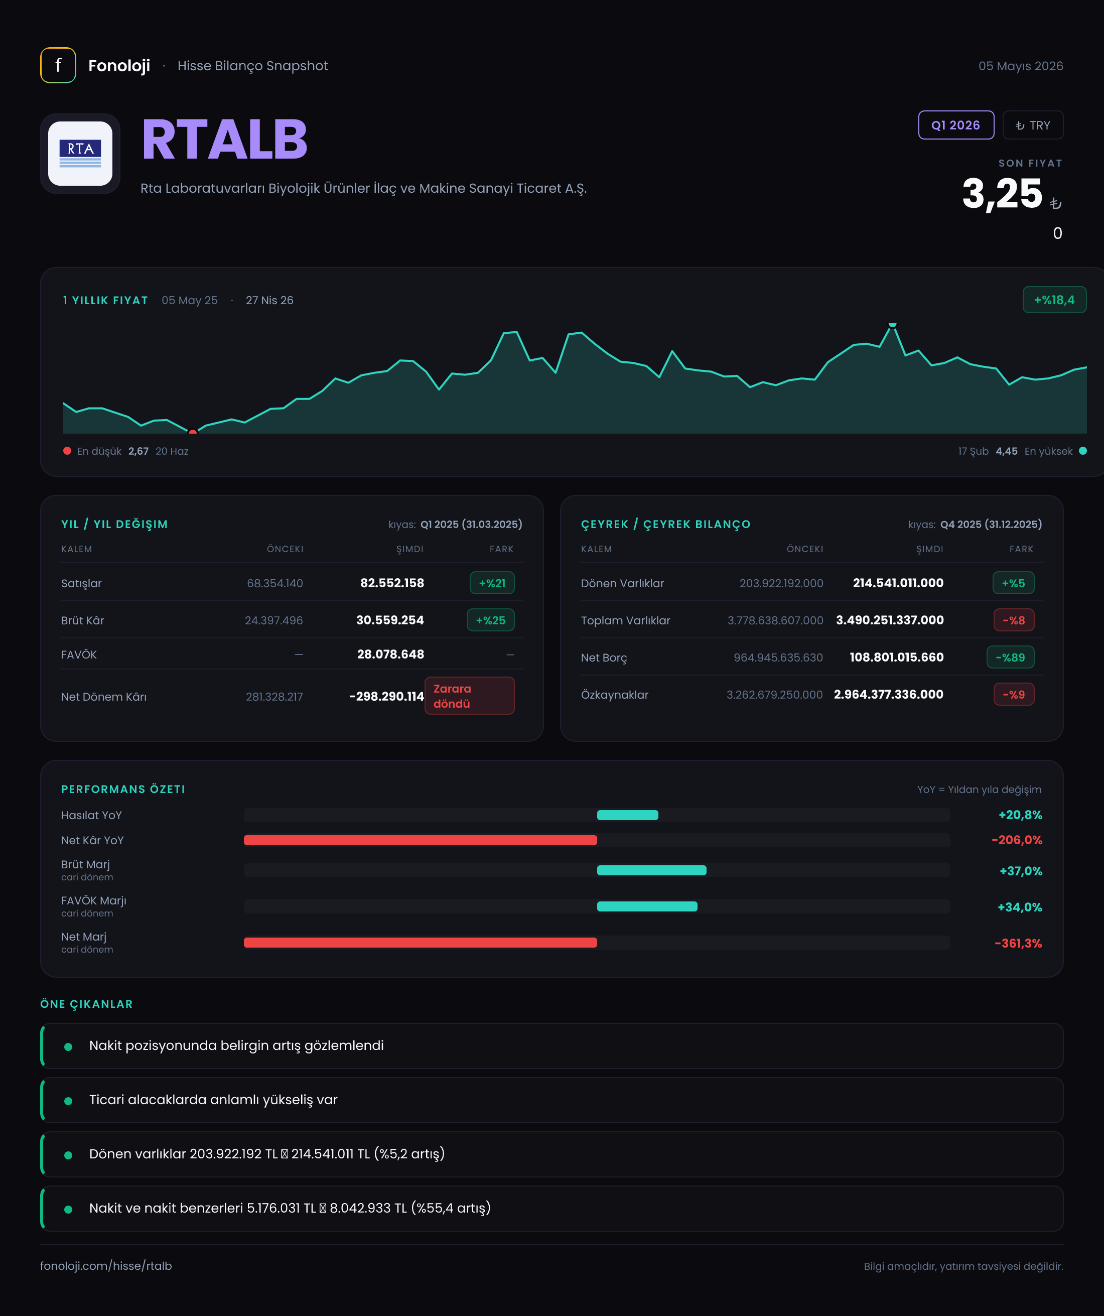
Task: Click the highest-price marker on chart peak
Action: (892, 325)
